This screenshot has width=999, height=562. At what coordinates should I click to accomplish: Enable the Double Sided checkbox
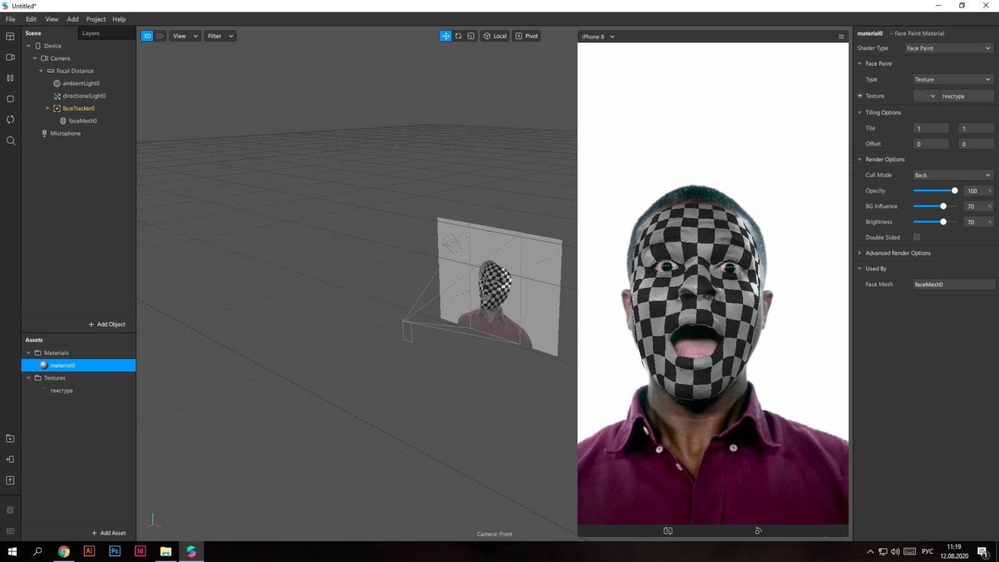click(917, 237)
